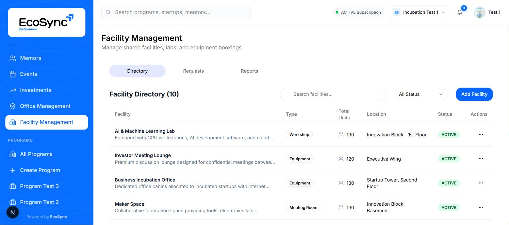Click Business Incubation Office facility name
The width and height of the screenshot is (509, 225).
coord(145,180)
